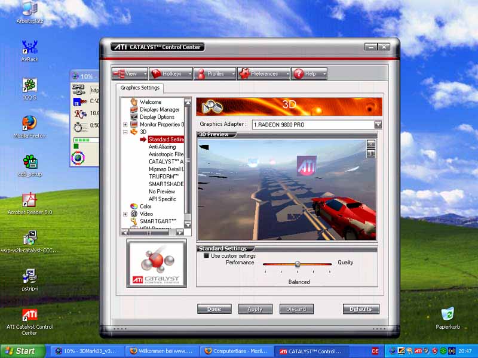Open the View menu dropdown
The width and height of the screenshot is (478, 358).
pyautogui.click(x=130, y=73)
